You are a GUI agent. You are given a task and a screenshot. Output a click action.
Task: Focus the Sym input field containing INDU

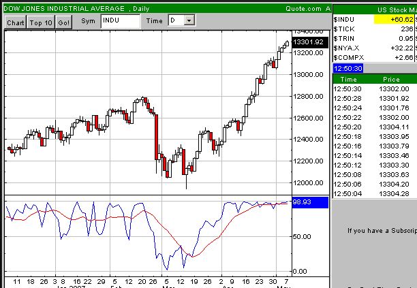click(x=120, y=21)
